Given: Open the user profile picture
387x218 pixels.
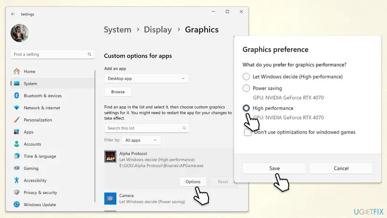Looking at the screenshot, I should coord(20,33).
